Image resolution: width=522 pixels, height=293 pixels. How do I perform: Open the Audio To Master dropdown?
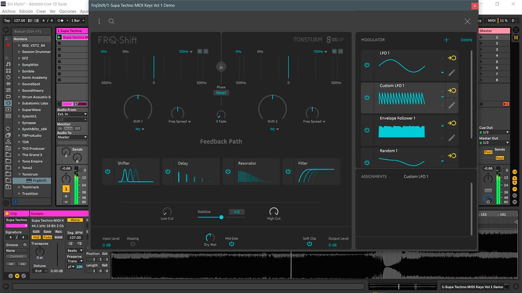pyautogui.click(x=72, y=137)
